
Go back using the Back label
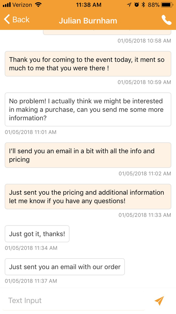(21, 20)
